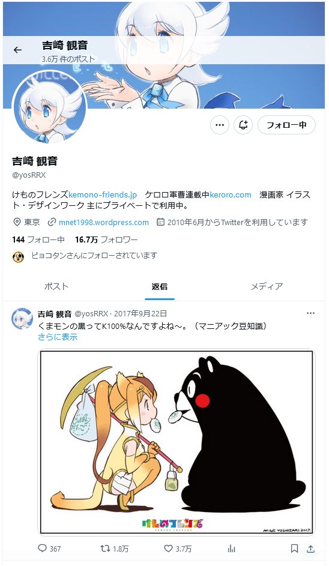Open the three-dot profile options button
The height and width of the screenshot is (566, 329).
(220, 125)
